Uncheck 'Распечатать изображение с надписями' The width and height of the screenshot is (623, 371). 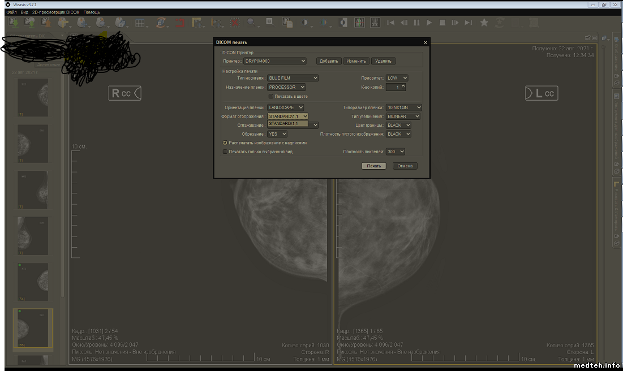[225, 143]
